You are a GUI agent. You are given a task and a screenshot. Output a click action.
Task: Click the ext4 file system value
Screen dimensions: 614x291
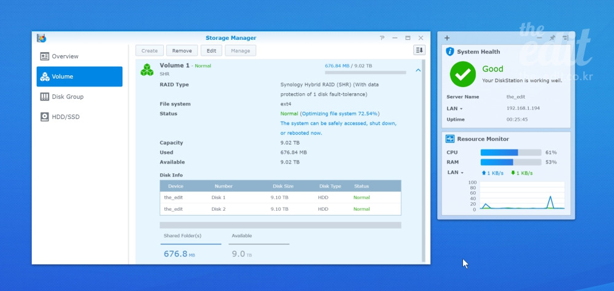286,104
